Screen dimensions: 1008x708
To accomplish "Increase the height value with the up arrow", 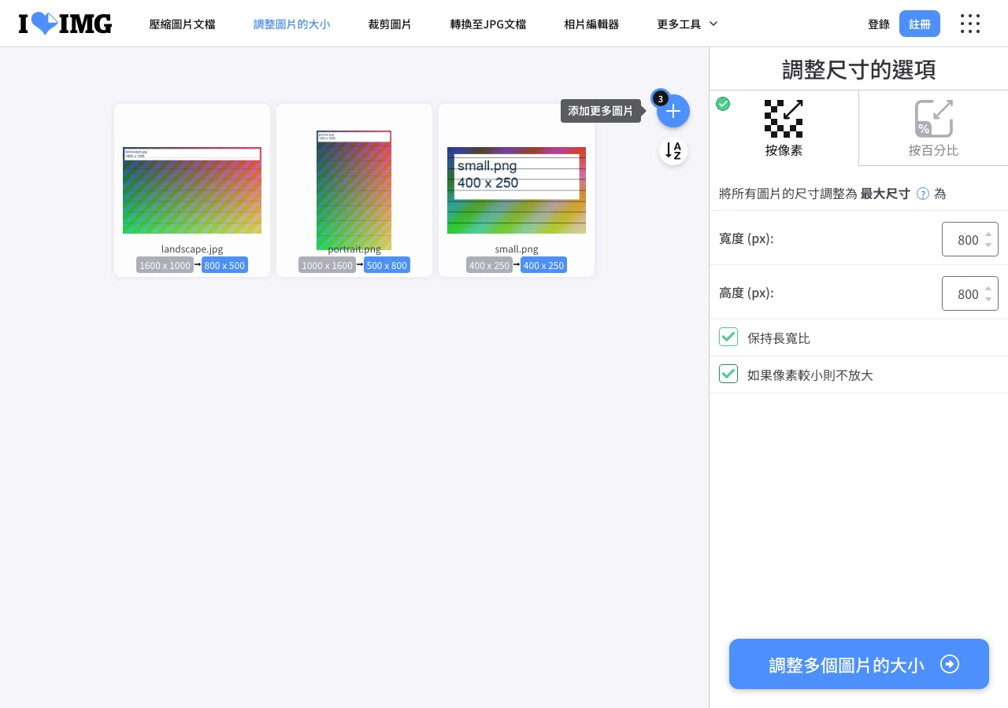I will (x=988, y=289).
